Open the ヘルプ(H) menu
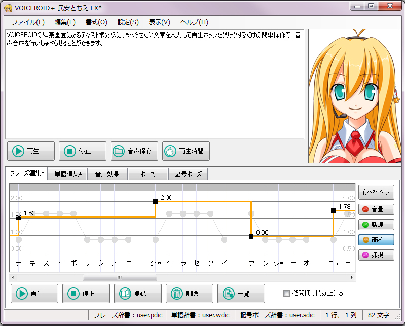The width and height of the screenshot is (405, 326). (x=194, y=22)
